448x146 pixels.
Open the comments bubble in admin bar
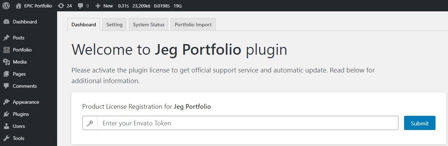[83, 6]
